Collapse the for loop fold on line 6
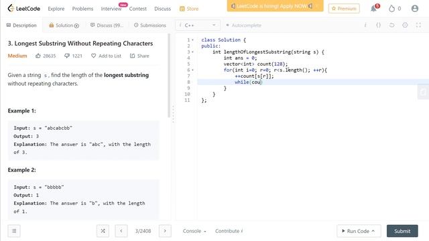429x241 pixels. [192, 70]
